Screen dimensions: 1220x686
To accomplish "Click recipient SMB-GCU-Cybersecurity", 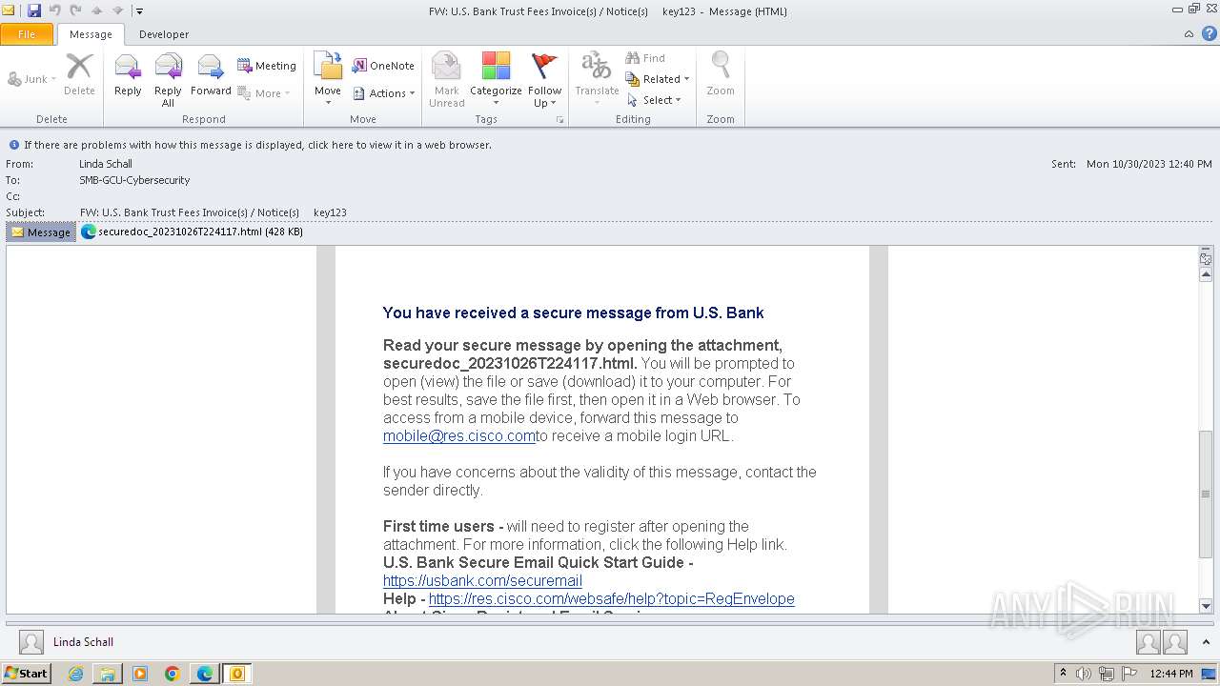I will 134,180.
